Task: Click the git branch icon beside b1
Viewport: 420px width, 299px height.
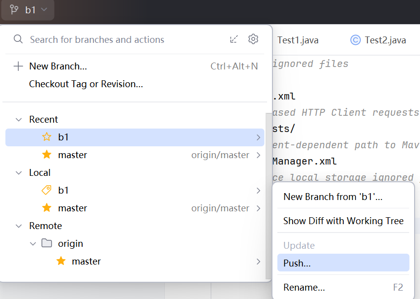Action: point(14,10)
